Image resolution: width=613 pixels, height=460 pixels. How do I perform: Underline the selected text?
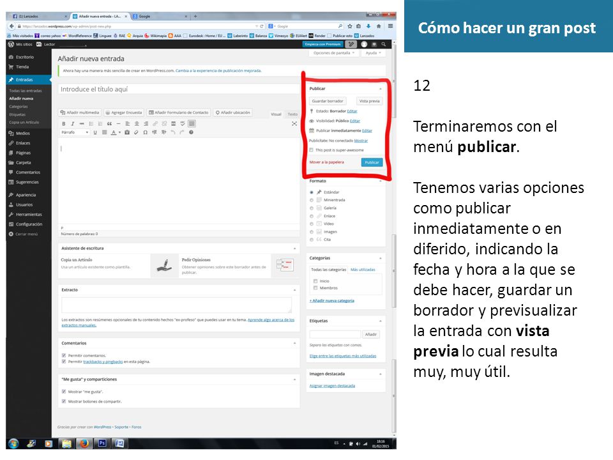click(95, 133)
